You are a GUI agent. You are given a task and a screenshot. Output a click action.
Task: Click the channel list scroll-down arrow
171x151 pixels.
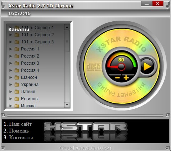[67, 105]
